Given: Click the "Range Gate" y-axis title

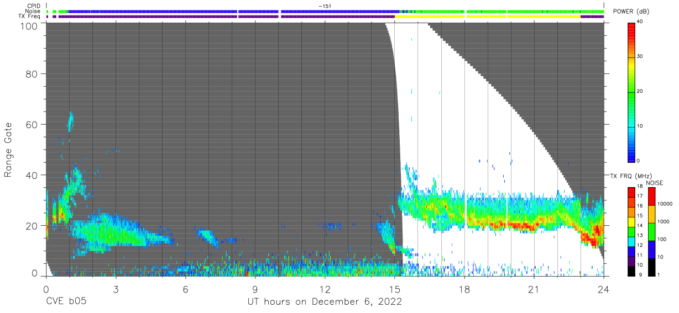Looking at the screenshot, I should pyautogui.click(x=8, y=150).
